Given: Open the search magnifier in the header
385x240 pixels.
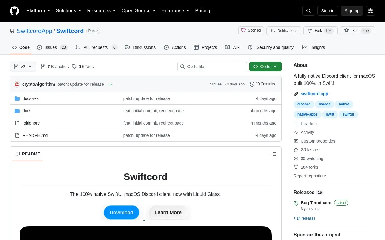Looking at the screenshot, I should [309, 11].
